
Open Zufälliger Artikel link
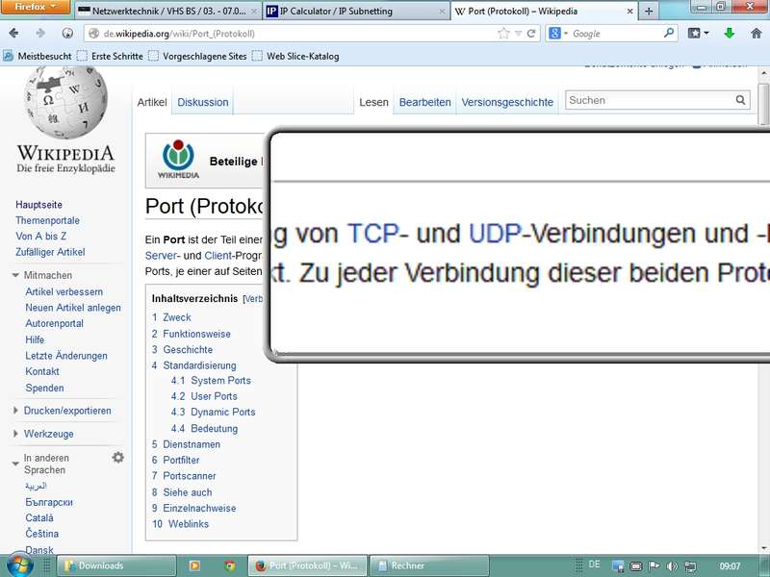coord(50,252)
